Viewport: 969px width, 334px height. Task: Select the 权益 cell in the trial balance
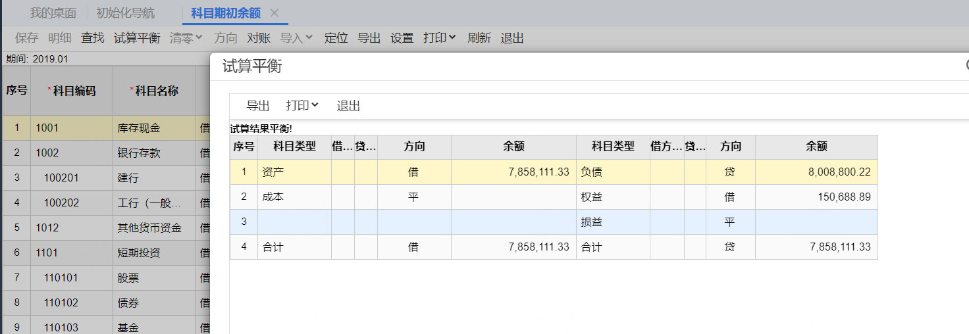(x=613, y=197)
